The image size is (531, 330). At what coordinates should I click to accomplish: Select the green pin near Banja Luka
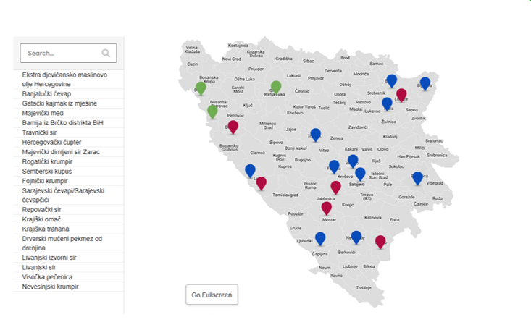(x=276, y=87)
